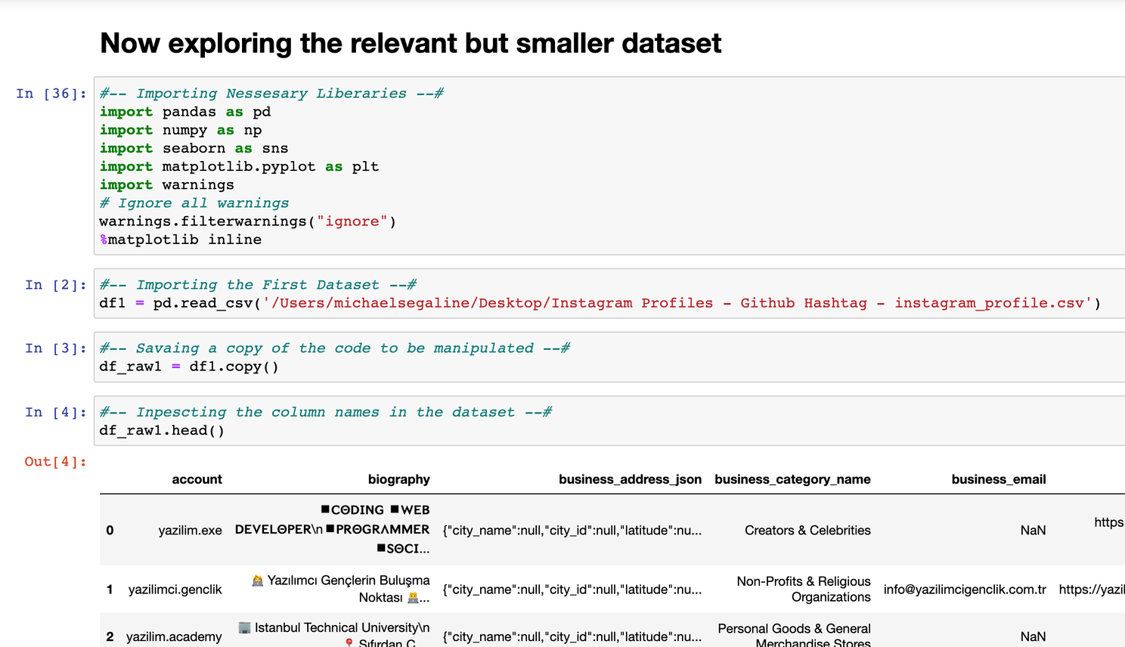Click the 'import pandas as pd' code line
Viewport: 1125px width, 647px height.
pyautogui.click(x=185, y=112)
